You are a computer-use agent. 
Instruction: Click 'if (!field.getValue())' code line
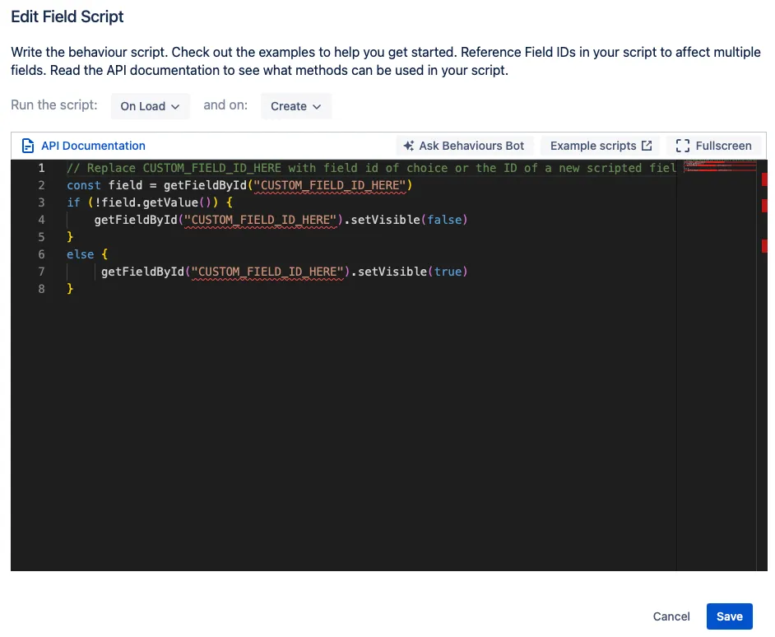pyautogui.click(x=149, y=202)
